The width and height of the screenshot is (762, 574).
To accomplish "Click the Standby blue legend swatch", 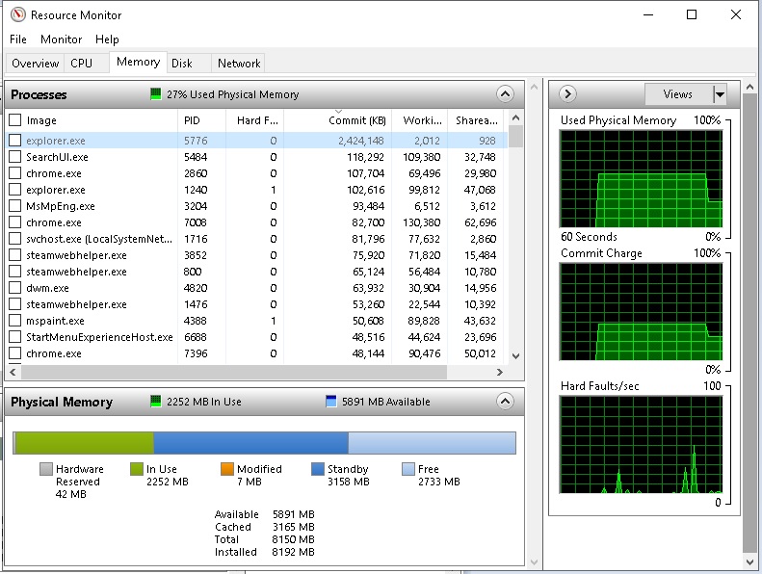I will pos(317,469).
